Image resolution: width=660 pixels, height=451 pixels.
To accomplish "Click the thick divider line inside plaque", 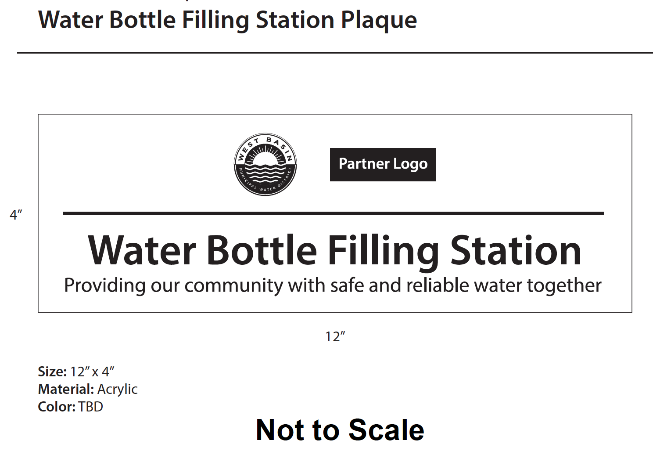I will coord(334,213).
